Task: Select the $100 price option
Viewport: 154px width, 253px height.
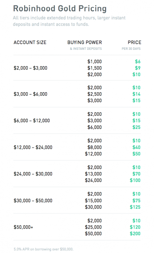Action: [135, 180]
